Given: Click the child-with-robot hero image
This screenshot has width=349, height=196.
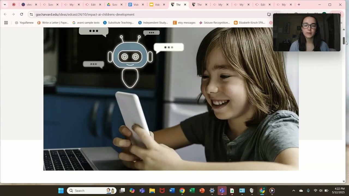Looking at the screenshot, I should coord(171,99).
